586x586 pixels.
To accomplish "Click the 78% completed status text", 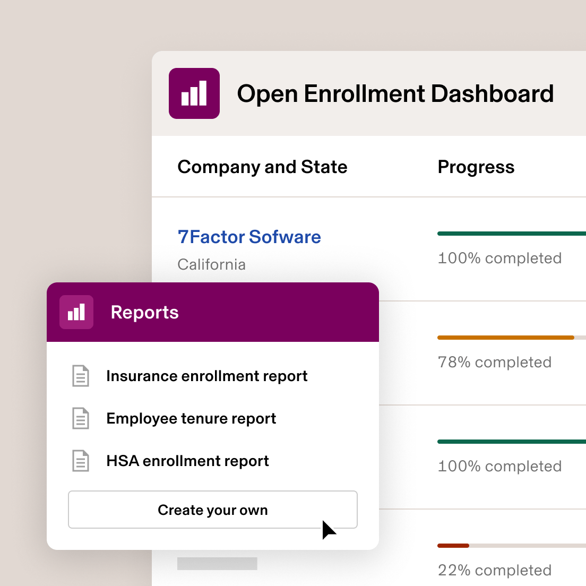I will tap(494, 362).
